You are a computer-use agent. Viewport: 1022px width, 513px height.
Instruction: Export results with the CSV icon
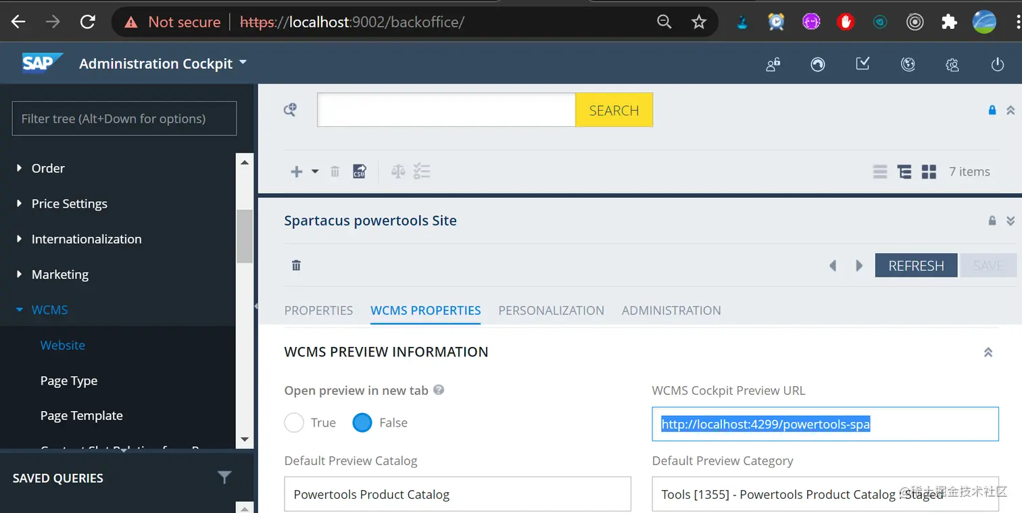360,171
